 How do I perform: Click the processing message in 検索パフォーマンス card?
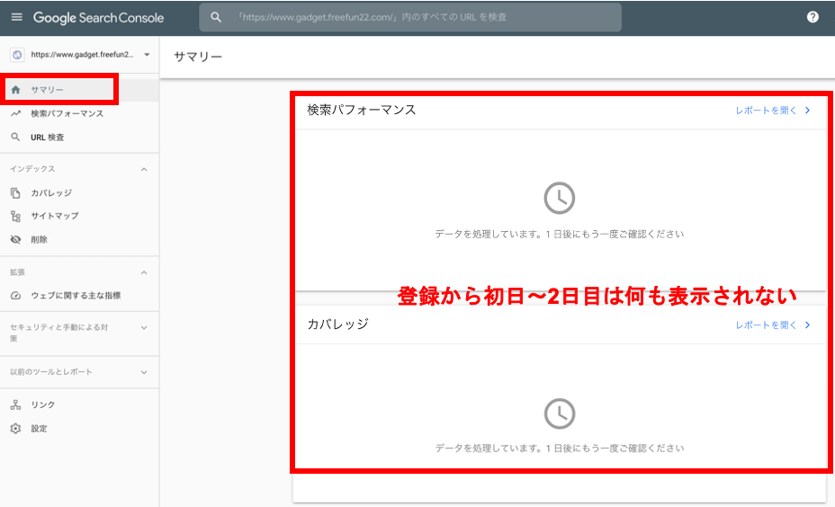[559, 234]
